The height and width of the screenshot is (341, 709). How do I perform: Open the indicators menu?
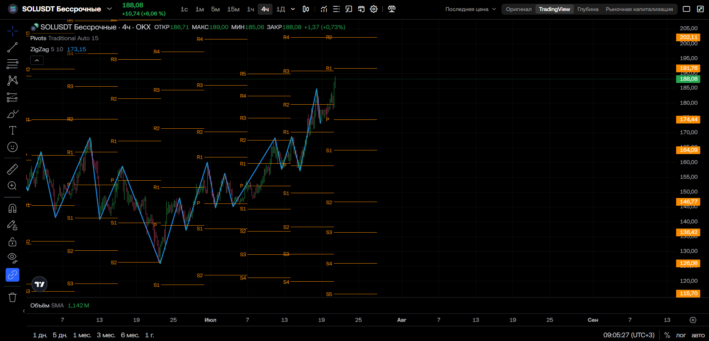(x=324, y=9)
